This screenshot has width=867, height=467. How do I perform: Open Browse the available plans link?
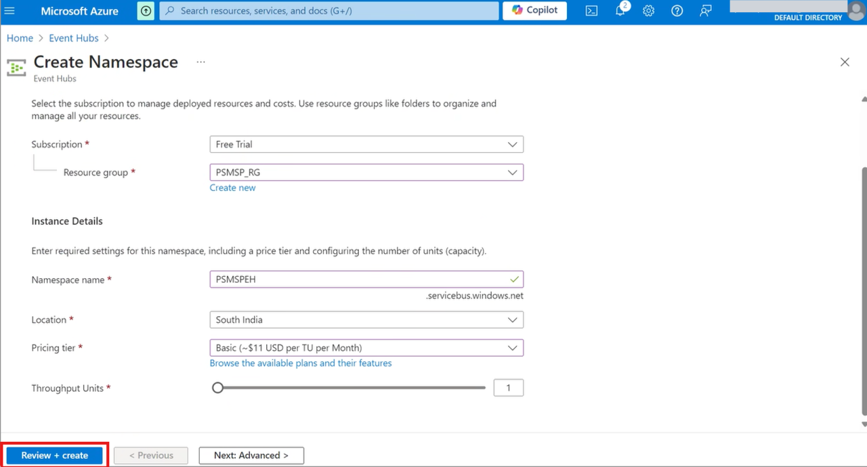301,363
